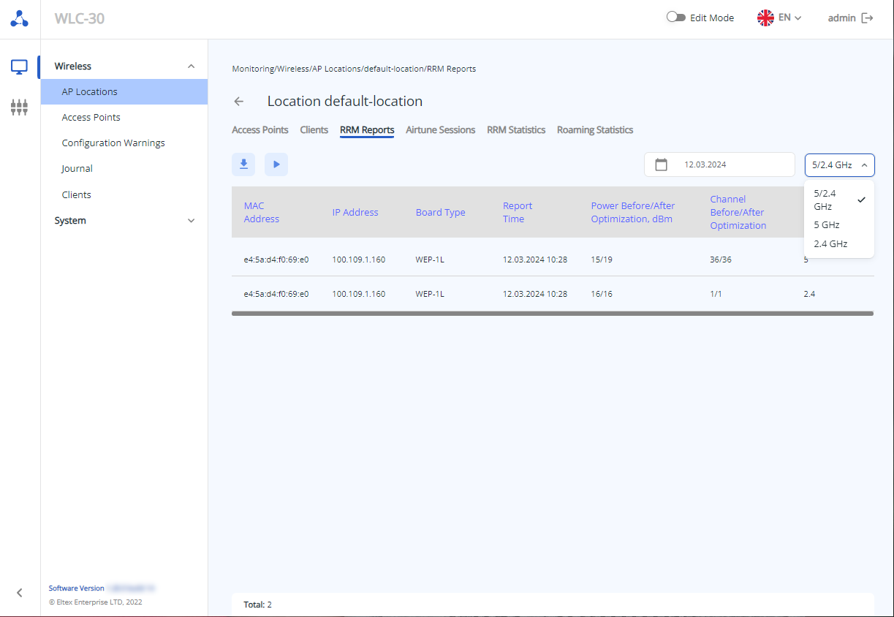
Task: Click the back arrow beside Location default-location
Action: click(x=239, y=102)
